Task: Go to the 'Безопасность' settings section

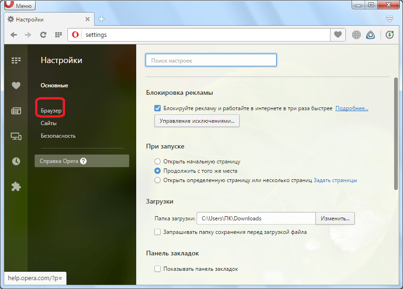Action: [58, 136]
